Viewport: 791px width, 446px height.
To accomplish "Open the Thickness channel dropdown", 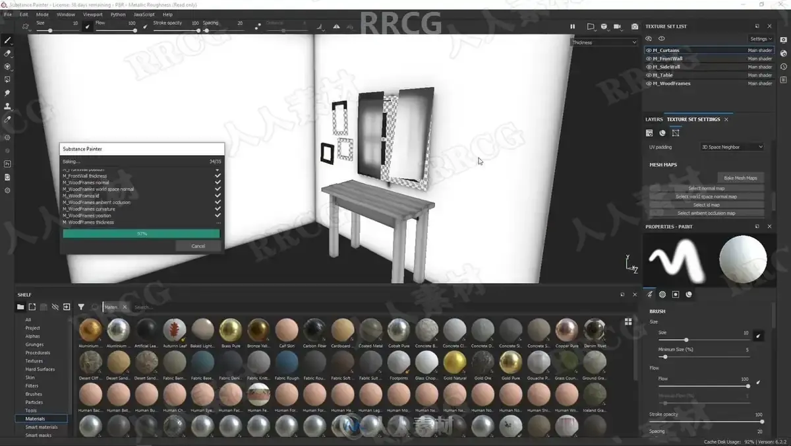I will (604, 42).
